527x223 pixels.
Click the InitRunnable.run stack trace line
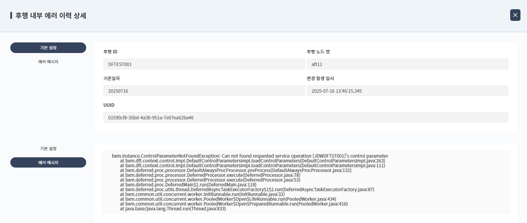[x=202, y=194]
